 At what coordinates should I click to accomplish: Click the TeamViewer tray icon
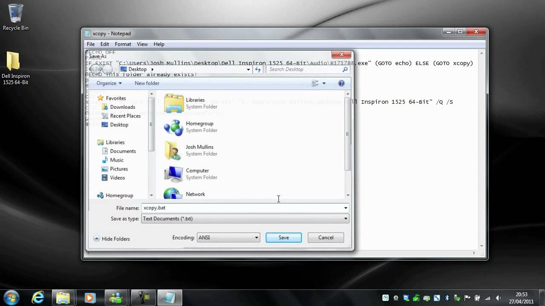[406, 298]
